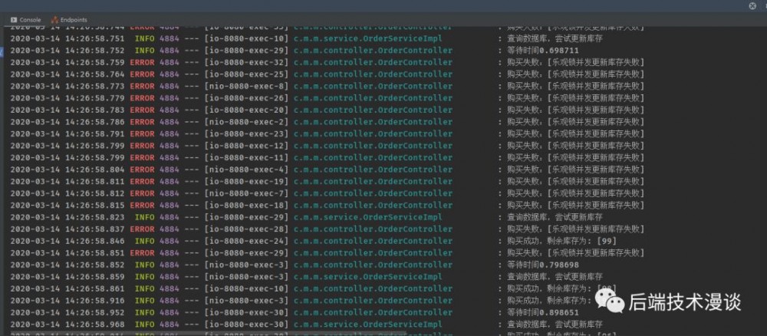This screenshot has height=336, width=767.
Task: Click message 购买成功,剩余库存为:[99]
Action: (x=561, y=241)
